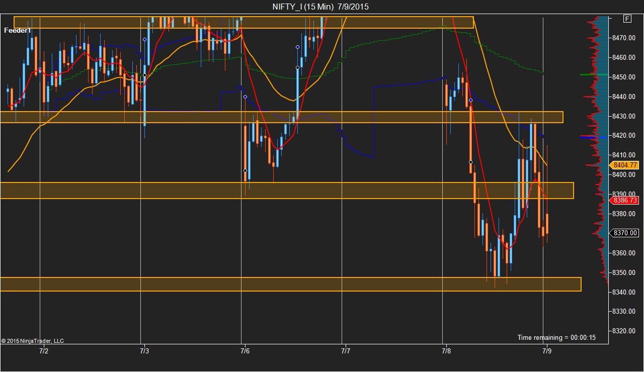Click the F button in chart corner
This screenshot has width=644, height=372.
(627, 19)
